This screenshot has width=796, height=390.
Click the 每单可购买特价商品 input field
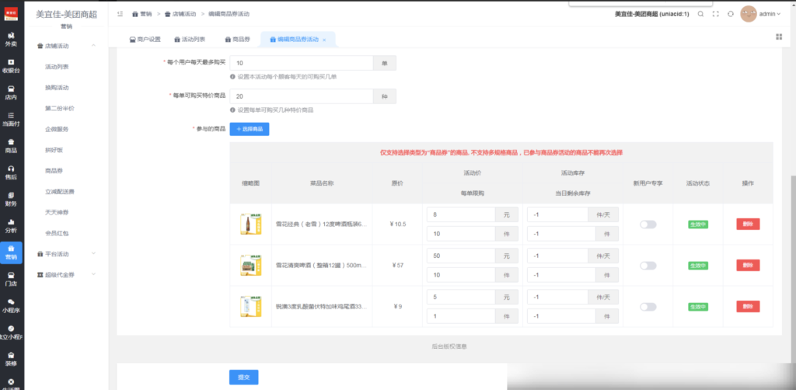point(302,96)
